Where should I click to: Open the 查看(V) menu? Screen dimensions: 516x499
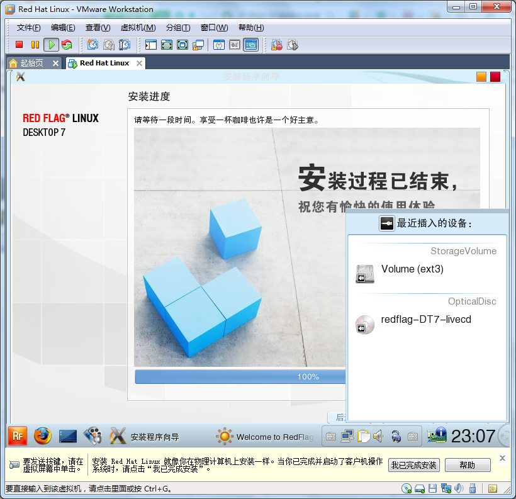(x=98, y=28)
